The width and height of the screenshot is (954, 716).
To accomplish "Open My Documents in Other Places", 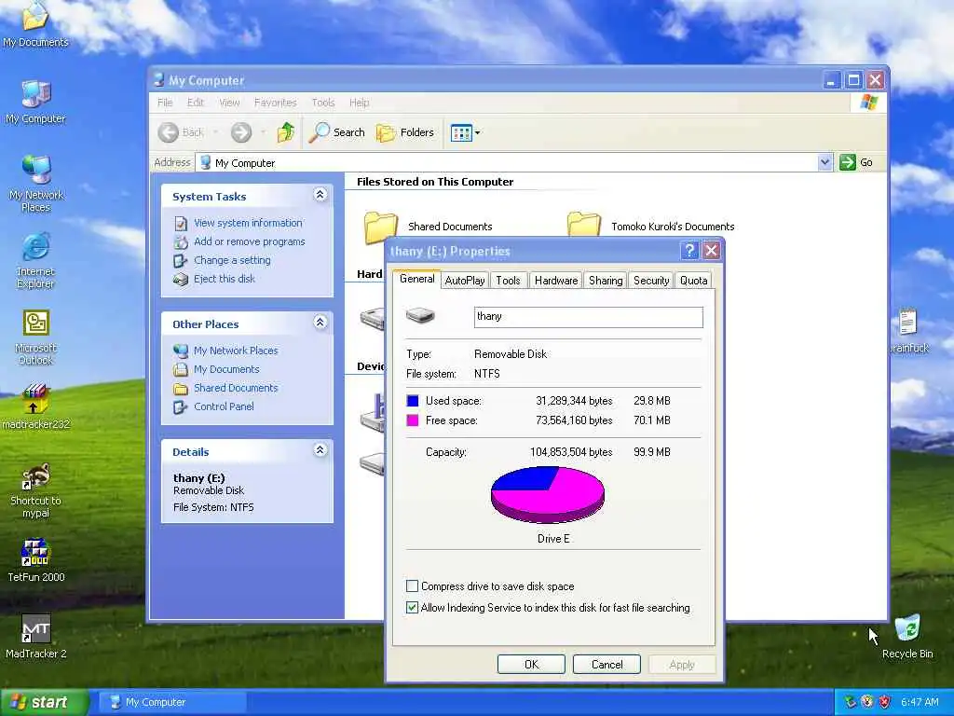I will pos(226,369).
